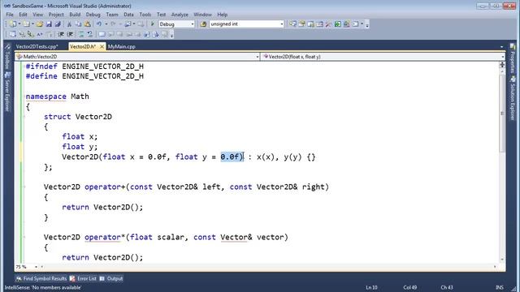Viewport: 520px width, 292px height.
Task: Click the 'INS' status bar indicator
Action: click(x=500, y=287)
